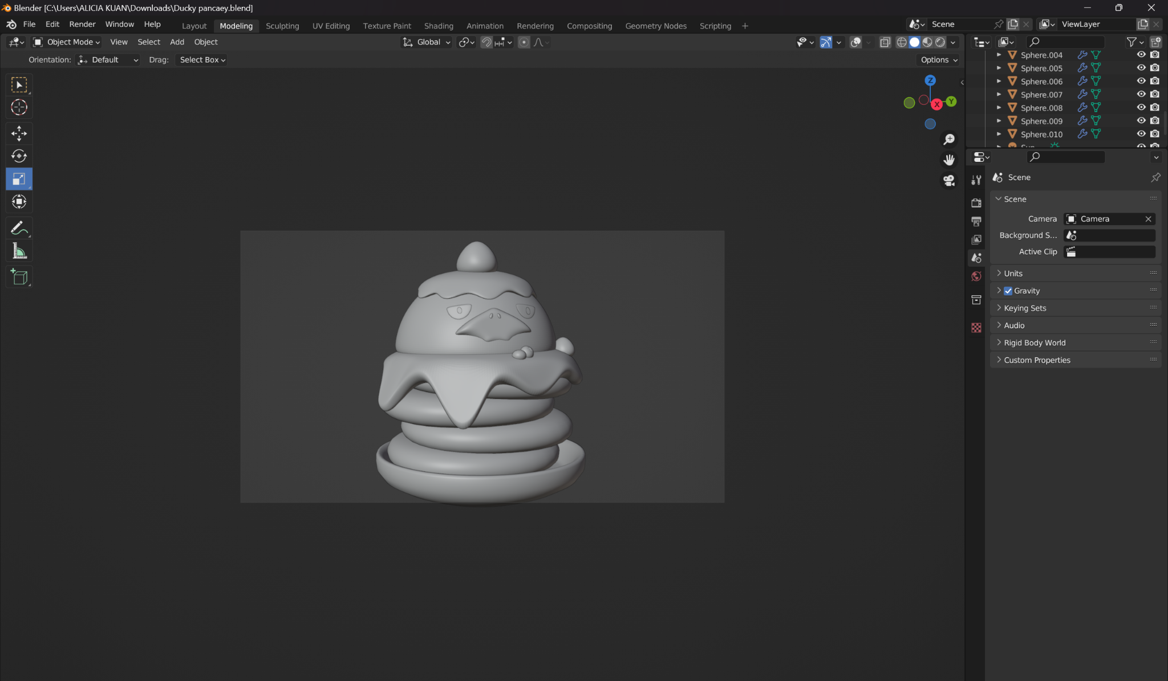Expand the Custom Properties panel
This screenshot has width=1168, height=681.
1076,360
